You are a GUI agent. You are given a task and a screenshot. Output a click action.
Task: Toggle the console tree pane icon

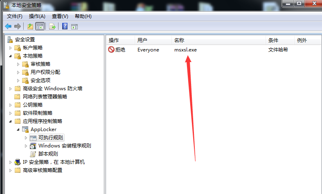[x=40, y=27]
